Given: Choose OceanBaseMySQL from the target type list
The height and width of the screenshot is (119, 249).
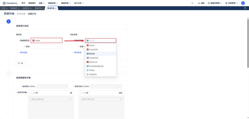Looking at the screenshot, I should [101, 66].
